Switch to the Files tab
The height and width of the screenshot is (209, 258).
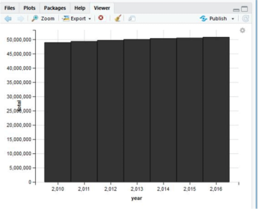click(x=10, y=8)
